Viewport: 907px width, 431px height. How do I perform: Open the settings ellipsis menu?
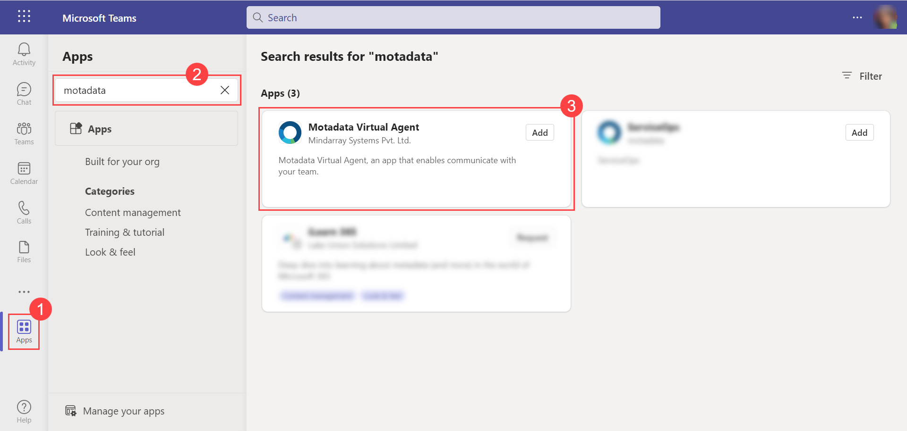click(x=857, y=17)
